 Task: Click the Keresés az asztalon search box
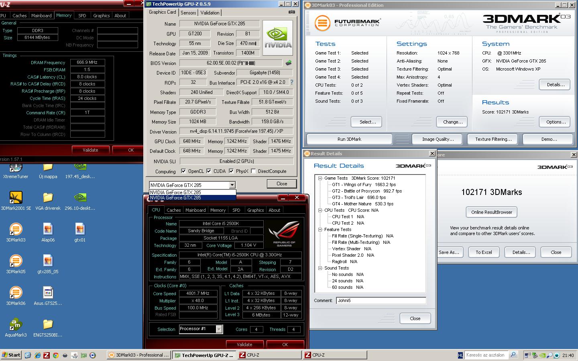click(486, 355)
